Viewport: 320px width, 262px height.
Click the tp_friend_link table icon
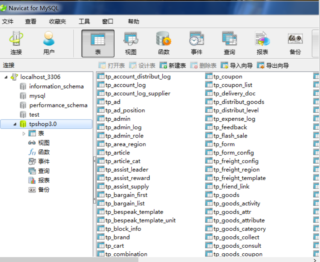(209, 186)
